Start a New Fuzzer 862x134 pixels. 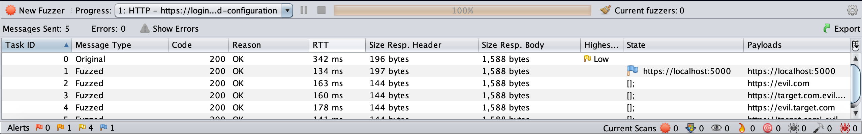point(35,10)
